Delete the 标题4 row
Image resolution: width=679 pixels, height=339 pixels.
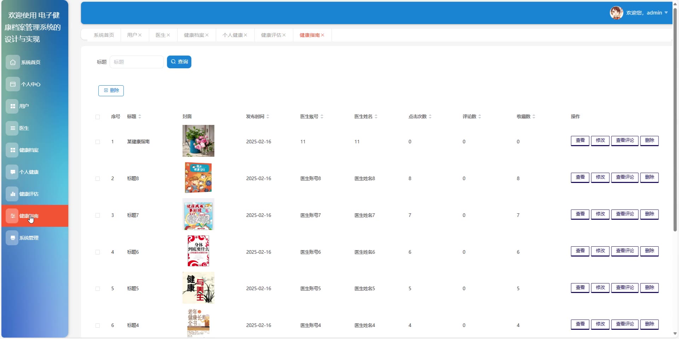649,324
